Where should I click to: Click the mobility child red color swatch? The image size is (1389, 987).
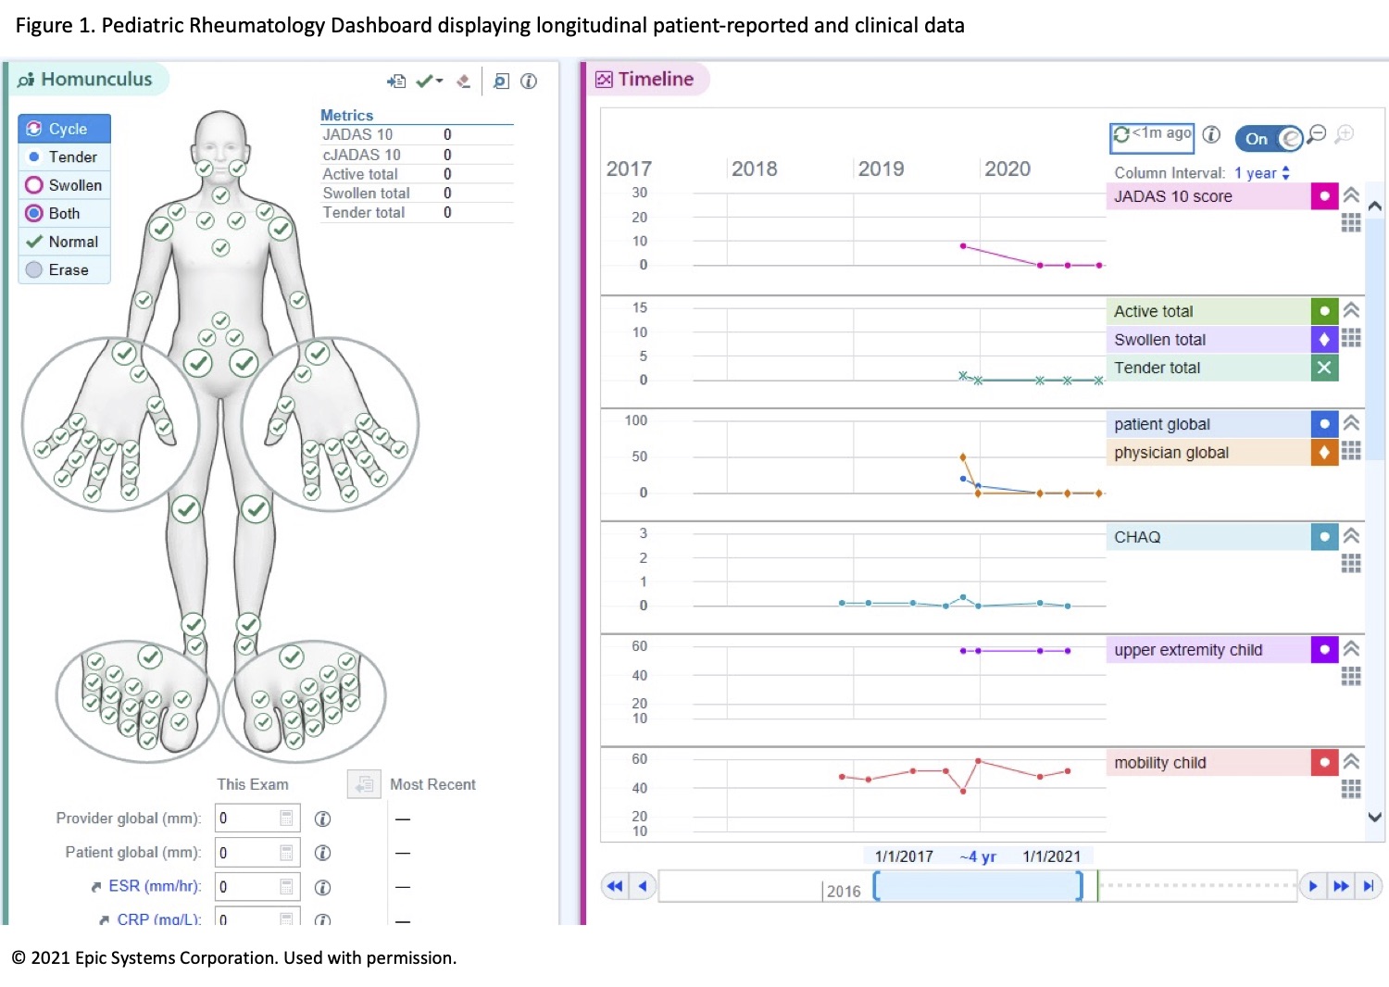[x=1324, y=762]
